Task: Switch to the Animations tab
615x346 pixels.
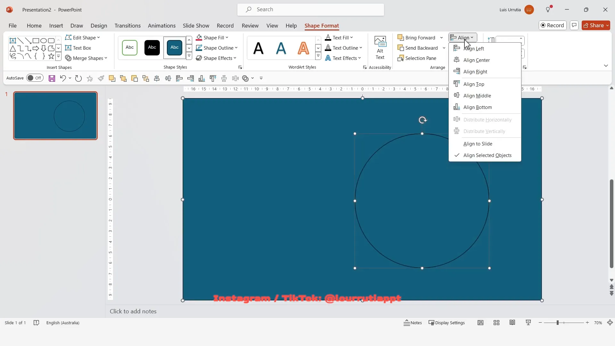Action: (x=162, y=26)
